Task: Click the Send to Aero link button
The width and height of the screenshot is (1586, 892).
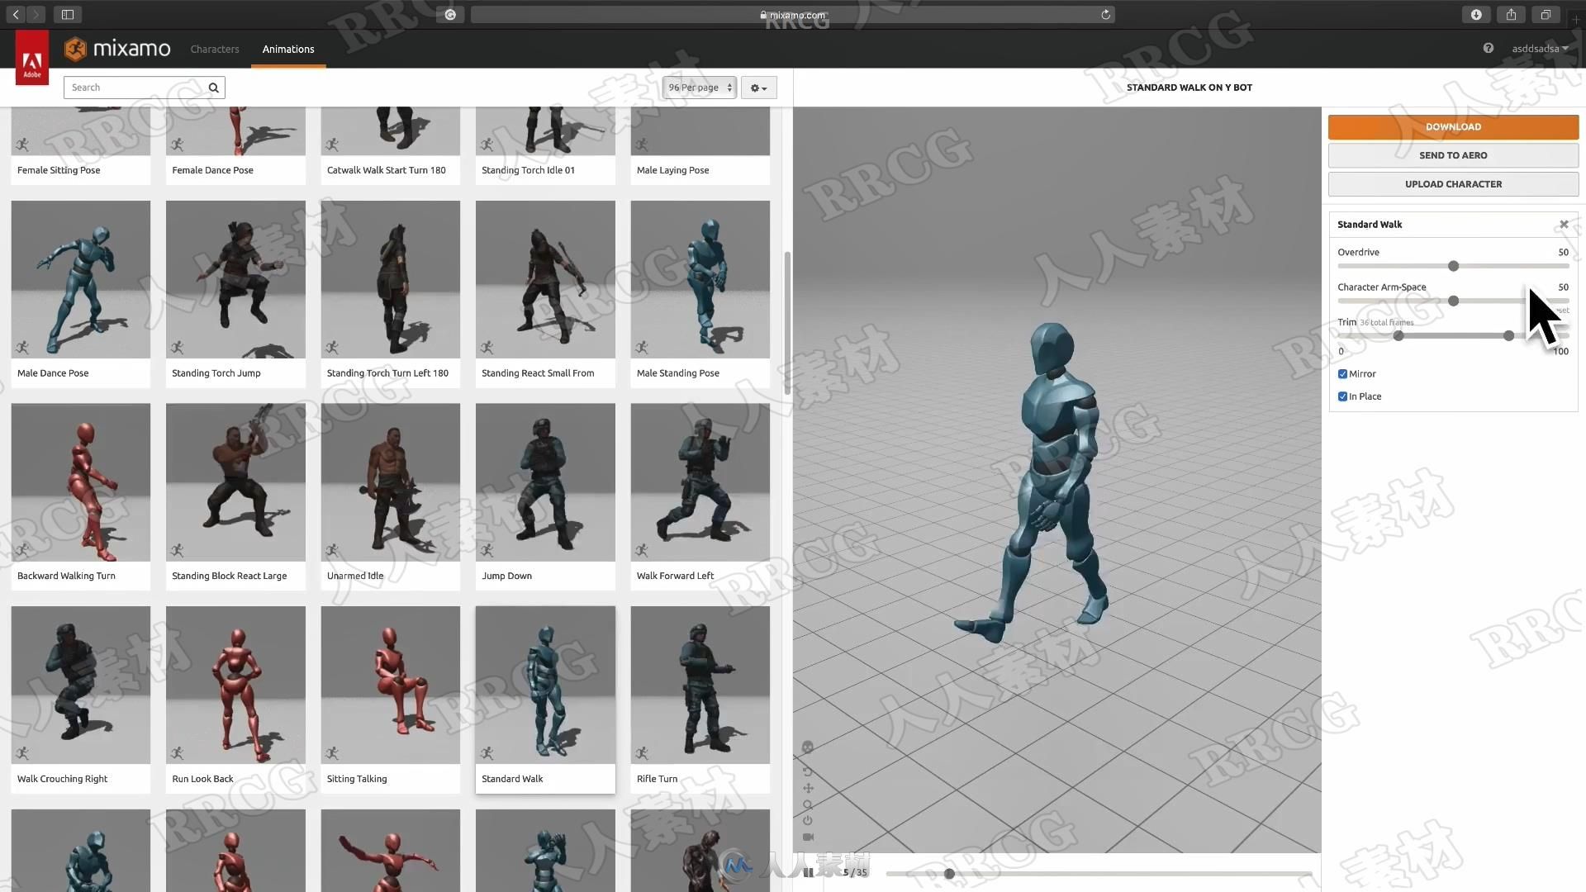Action: [x=1452, y=154]
